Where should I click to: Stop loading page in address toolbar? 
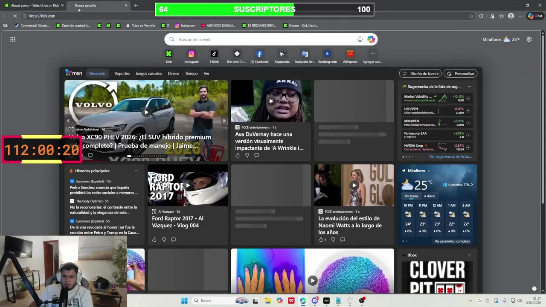[x=14, y=16]
